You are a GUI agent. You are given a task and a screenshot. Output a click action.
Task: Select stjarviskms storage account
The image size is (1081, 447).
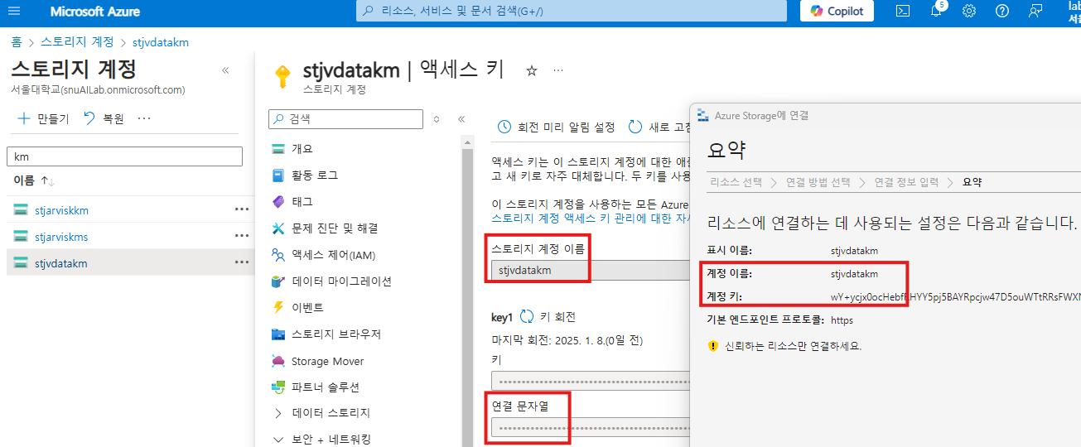click(61, 237)
